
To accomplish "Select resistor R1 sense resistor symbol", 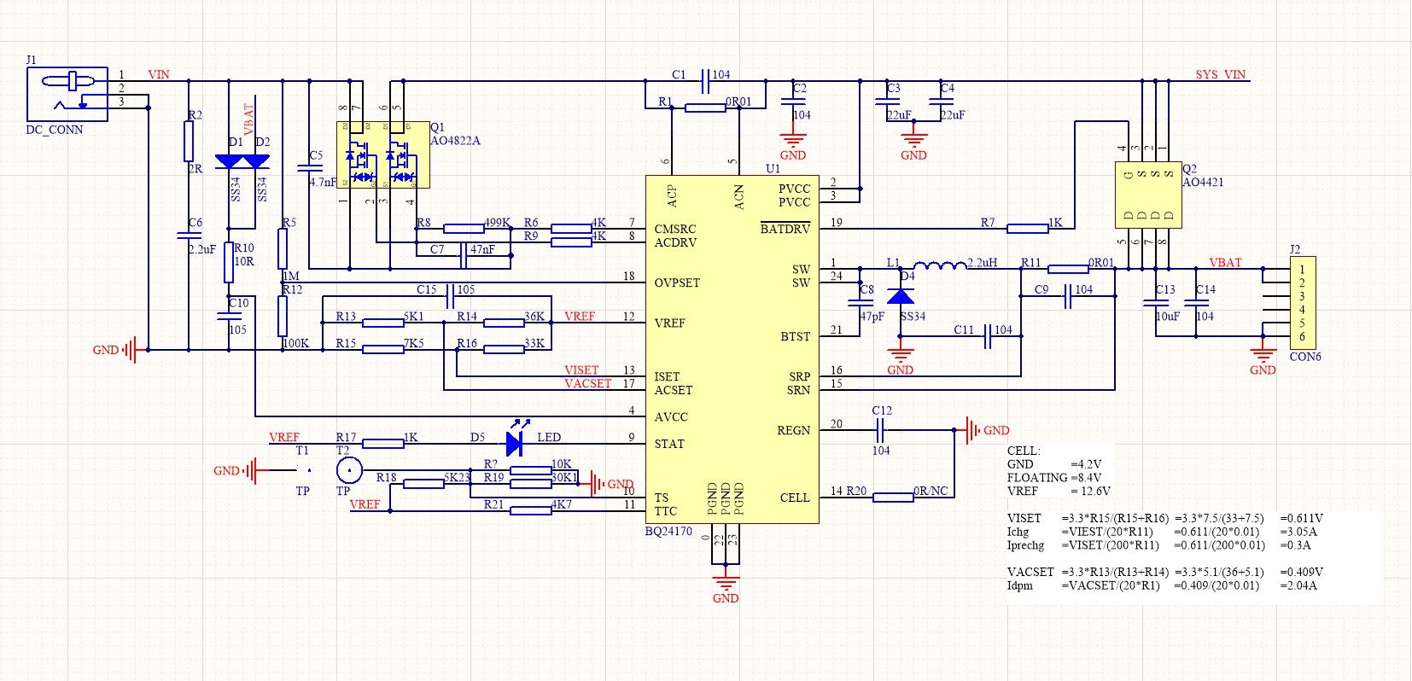I will click(706, 108).
